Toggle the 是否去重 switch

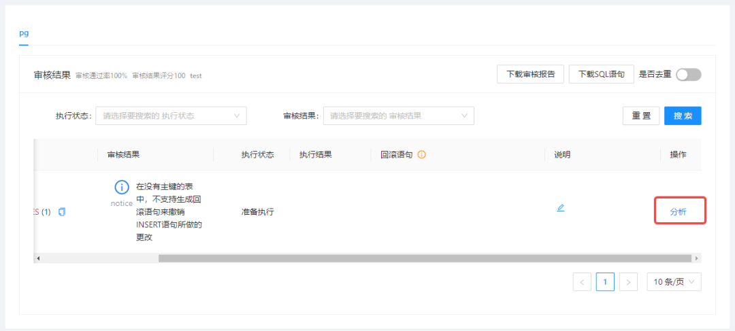[x=688, y=75]
